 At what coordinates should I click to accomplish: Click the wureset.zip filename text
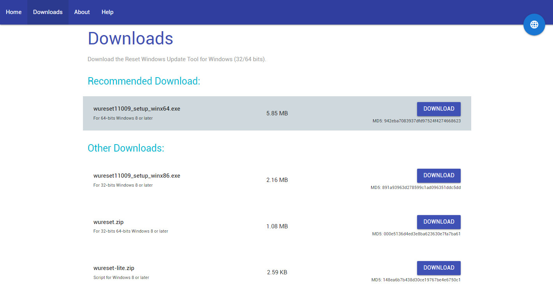click(x=109, y=222)
